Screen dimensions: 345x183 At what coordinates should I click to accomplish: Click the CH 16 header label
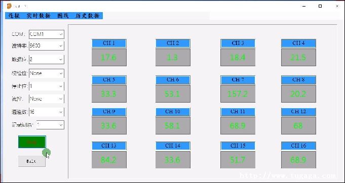click(298, 146)
